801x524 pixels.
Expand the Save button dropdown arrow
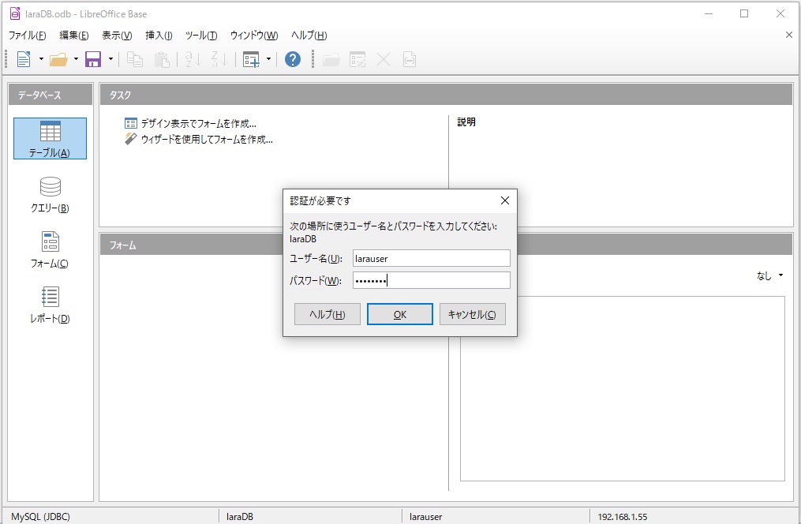click(110, 59)
